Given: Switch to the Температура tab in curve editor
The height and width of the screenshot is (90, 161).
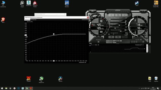Looking at the screenshot, I should click(x=33, y=19).
